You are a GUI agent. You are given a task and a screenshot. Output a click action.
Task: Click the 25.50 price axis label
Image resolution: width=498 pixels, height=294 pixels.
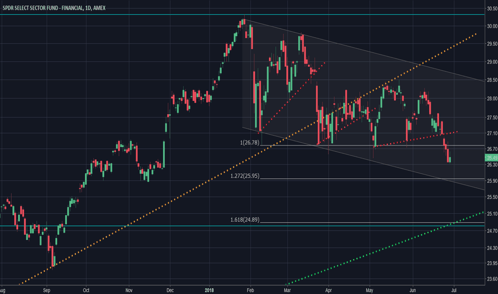pos(492,197)
